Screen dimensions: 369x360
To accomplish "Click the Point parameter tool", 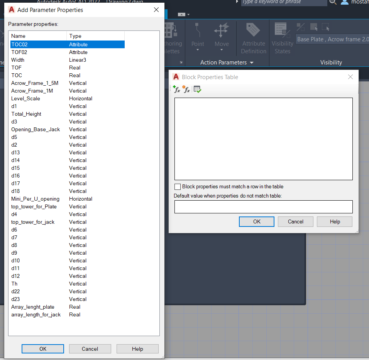I will tap(198, 35).
